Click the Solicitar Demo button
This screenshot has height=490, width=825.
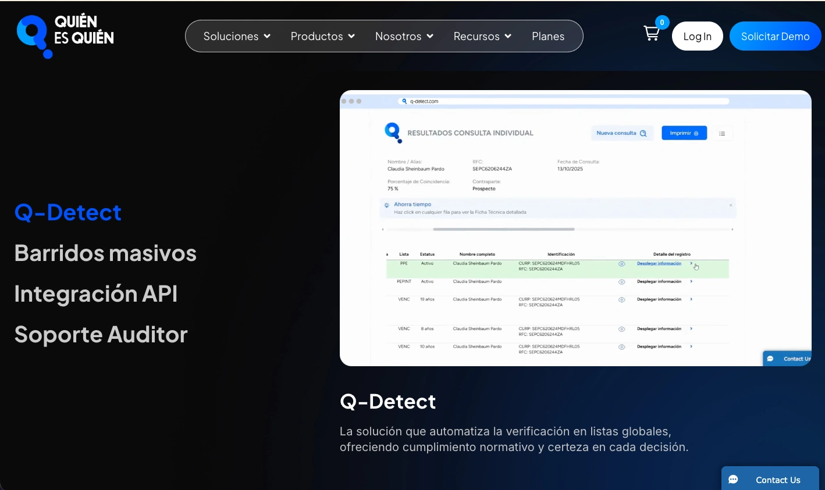(x=776, y=36)
